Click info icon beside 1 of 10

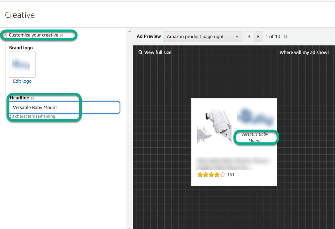pos(286,37)
